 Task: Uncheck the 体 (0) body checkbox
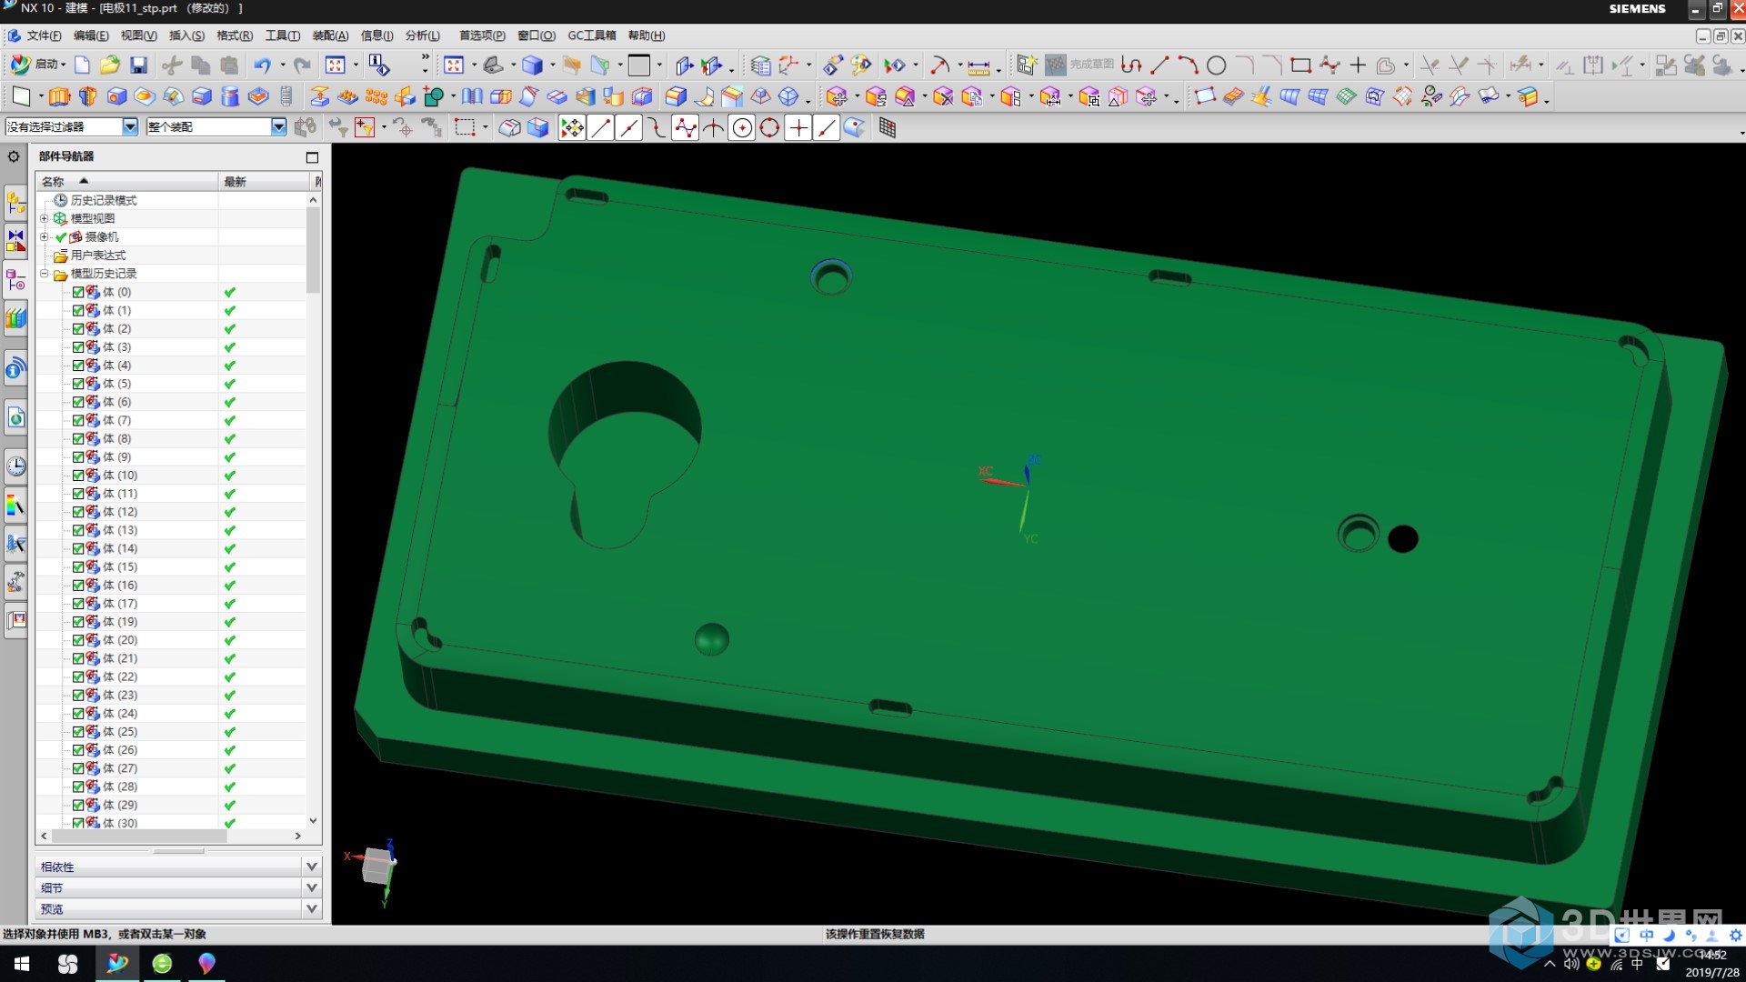[78, 292]
